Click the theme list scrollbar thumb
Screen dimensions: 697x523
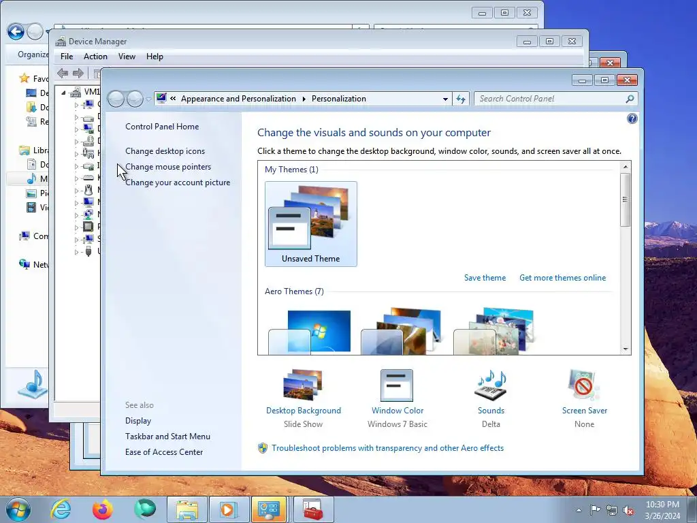626,200
